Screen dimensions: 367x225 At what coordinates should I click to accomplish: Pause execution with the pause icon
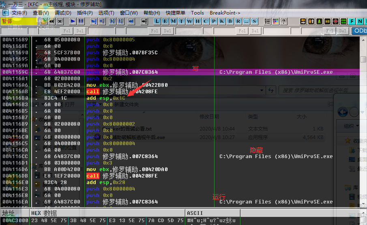click(81, 21)
